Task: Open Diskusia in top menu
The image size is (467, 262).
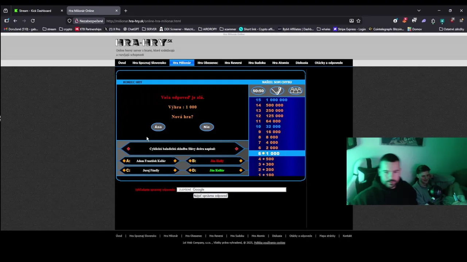Action: 302,63
